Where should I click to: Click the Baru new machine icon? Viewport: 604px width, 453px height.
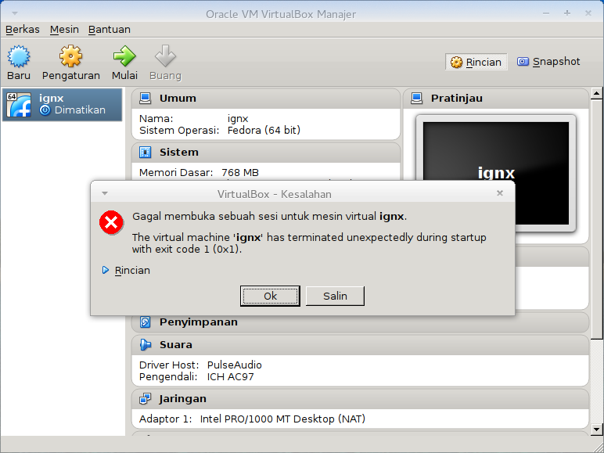click(19, 56)
